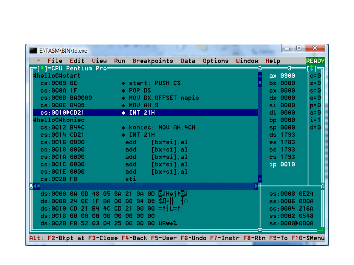The height and width of the screenshot is (265, 354).
Task: Expand the Breakpoints menu
Action: [153, 61]
